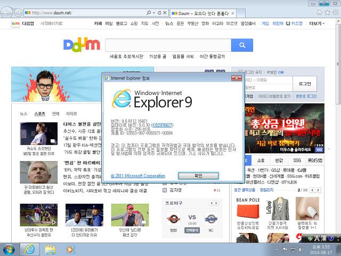Click the Stop loading X in the address bar
Screen dimensions: 341x256
(165, 13)
